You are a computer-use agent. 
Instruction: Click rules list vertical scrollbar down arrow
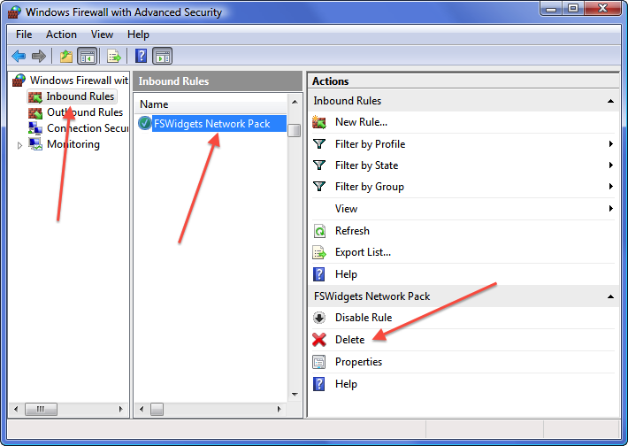(295, 395)
